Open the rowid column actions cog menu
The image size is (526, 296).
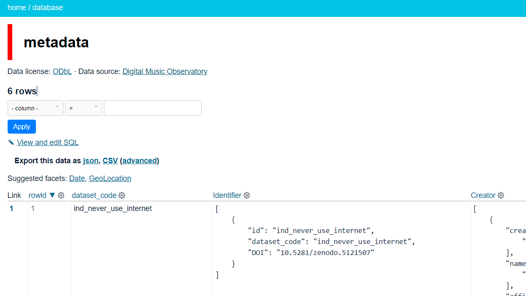tap(61, 195)
